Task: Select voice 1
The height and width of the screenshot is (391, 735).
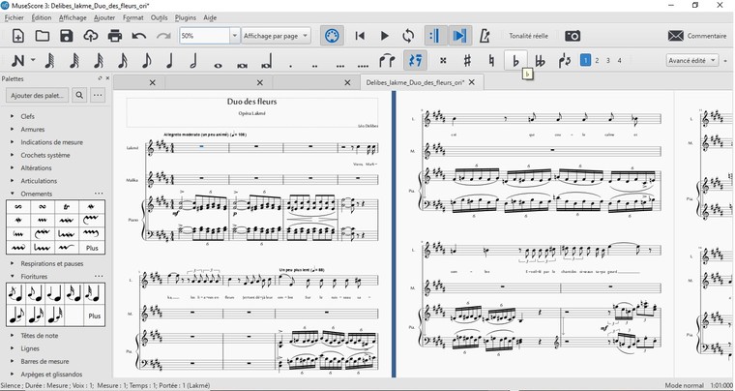Action: (x=585, y=60)
